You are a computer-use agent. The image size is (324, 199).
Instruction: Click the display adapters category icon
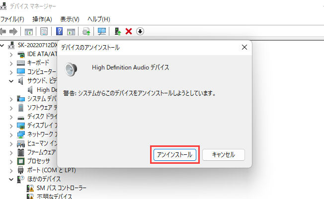pyautogui.click(x=21, y=126)
